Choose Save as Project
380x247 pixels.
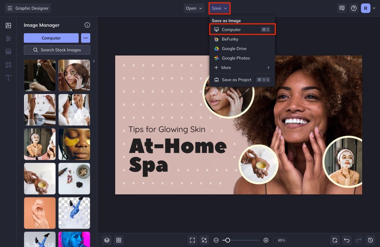[242, 80]
